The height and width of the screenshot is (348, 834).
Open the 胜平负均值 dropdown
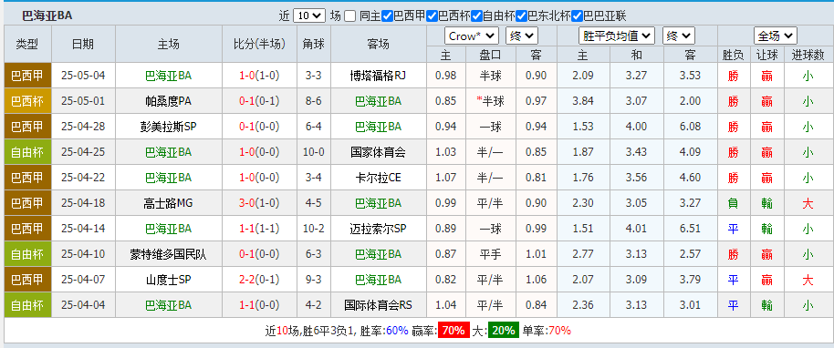[617, 36]
